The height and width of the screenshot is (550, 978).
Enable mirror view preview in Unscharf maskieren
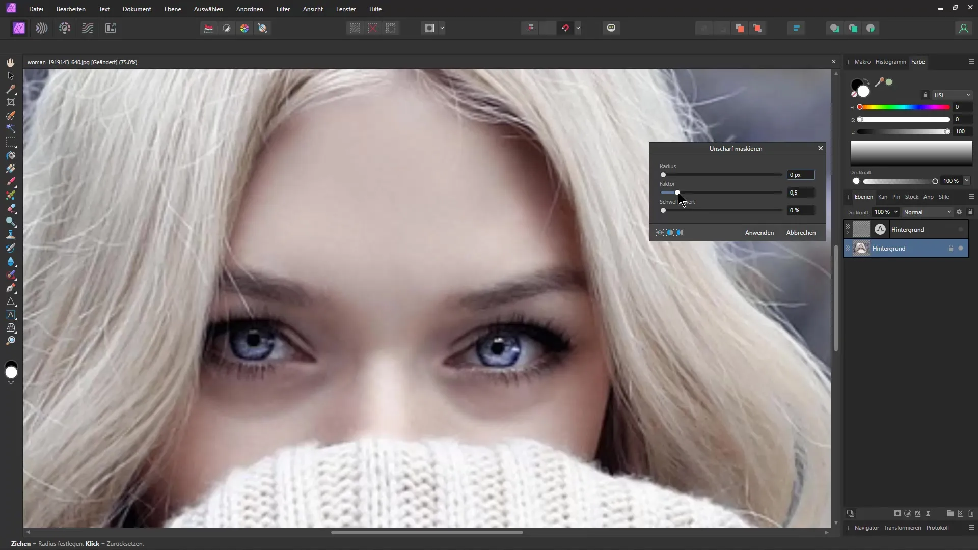coord(681,233)
